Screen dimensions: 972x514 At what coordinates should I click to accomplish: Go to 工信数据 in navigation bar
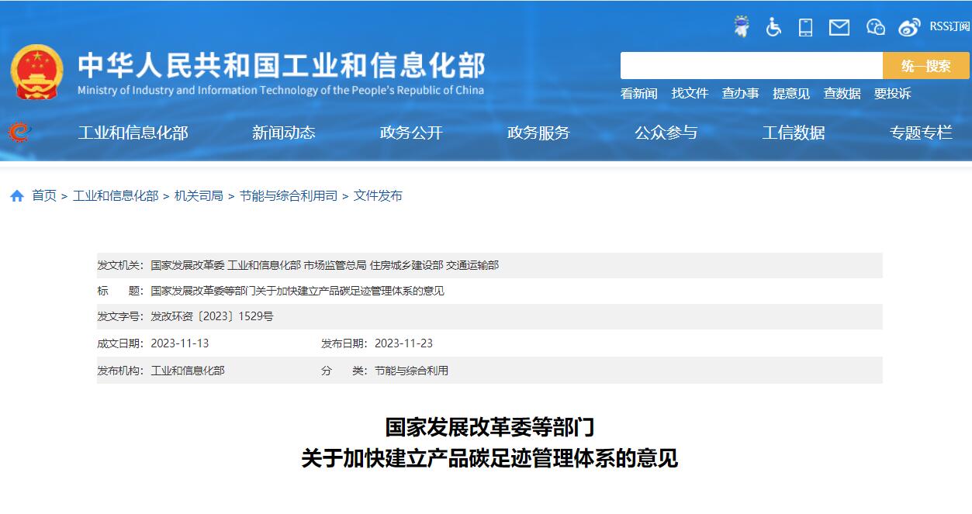(793, 133)
